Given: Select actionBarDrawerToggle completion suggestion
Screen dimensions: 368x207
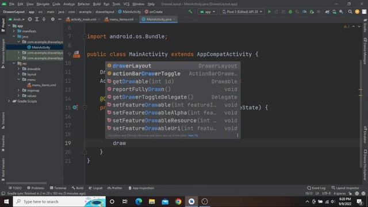Looking at the screenshot, I should 172,74.
